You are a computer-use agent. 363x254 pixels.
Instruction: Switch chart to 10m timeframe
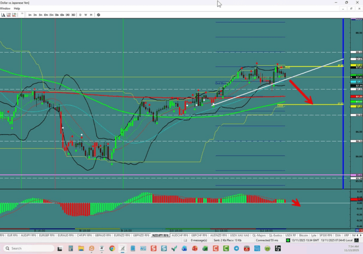point(46,15)
